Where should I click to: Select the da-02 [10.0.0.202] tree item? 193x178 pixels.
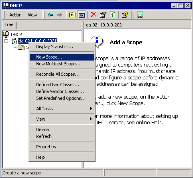click(x=37, y=40)
